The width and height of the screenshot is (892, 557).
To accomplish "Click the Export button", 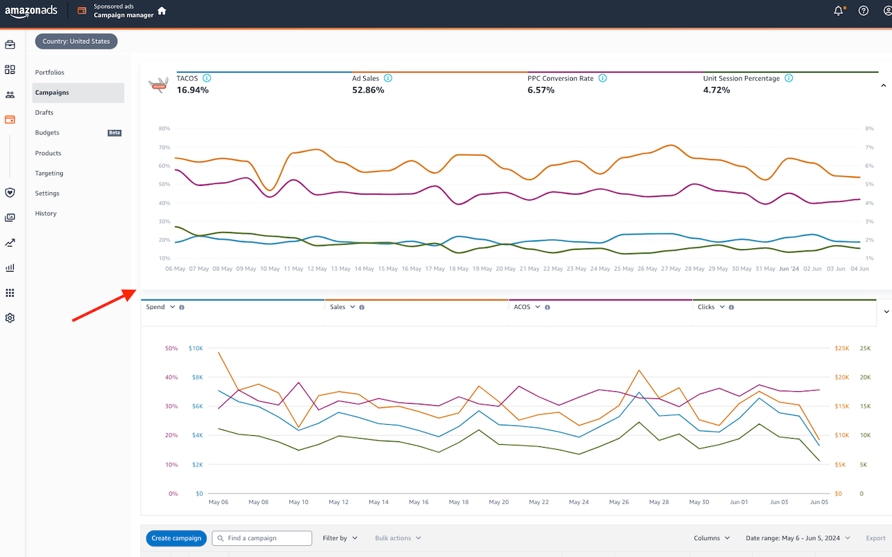I will point(875,538).
